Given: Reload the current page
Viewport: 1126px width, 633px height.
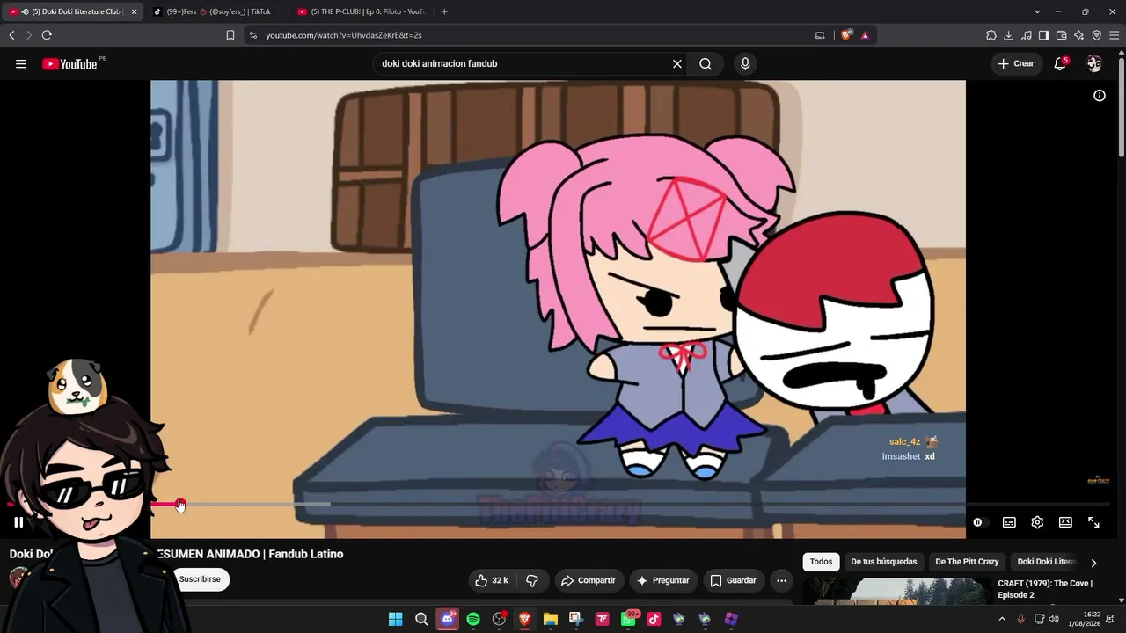Looking at the screenshot, I should pos(47,35).
